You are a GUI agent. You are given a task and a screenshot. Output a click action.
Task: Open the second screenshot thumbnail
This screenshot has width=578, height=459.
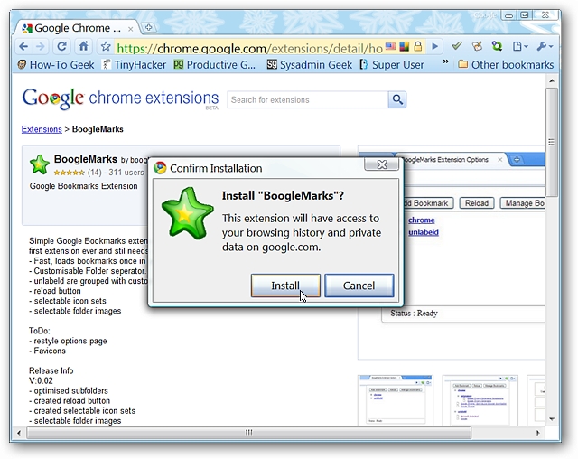[480, 400]
